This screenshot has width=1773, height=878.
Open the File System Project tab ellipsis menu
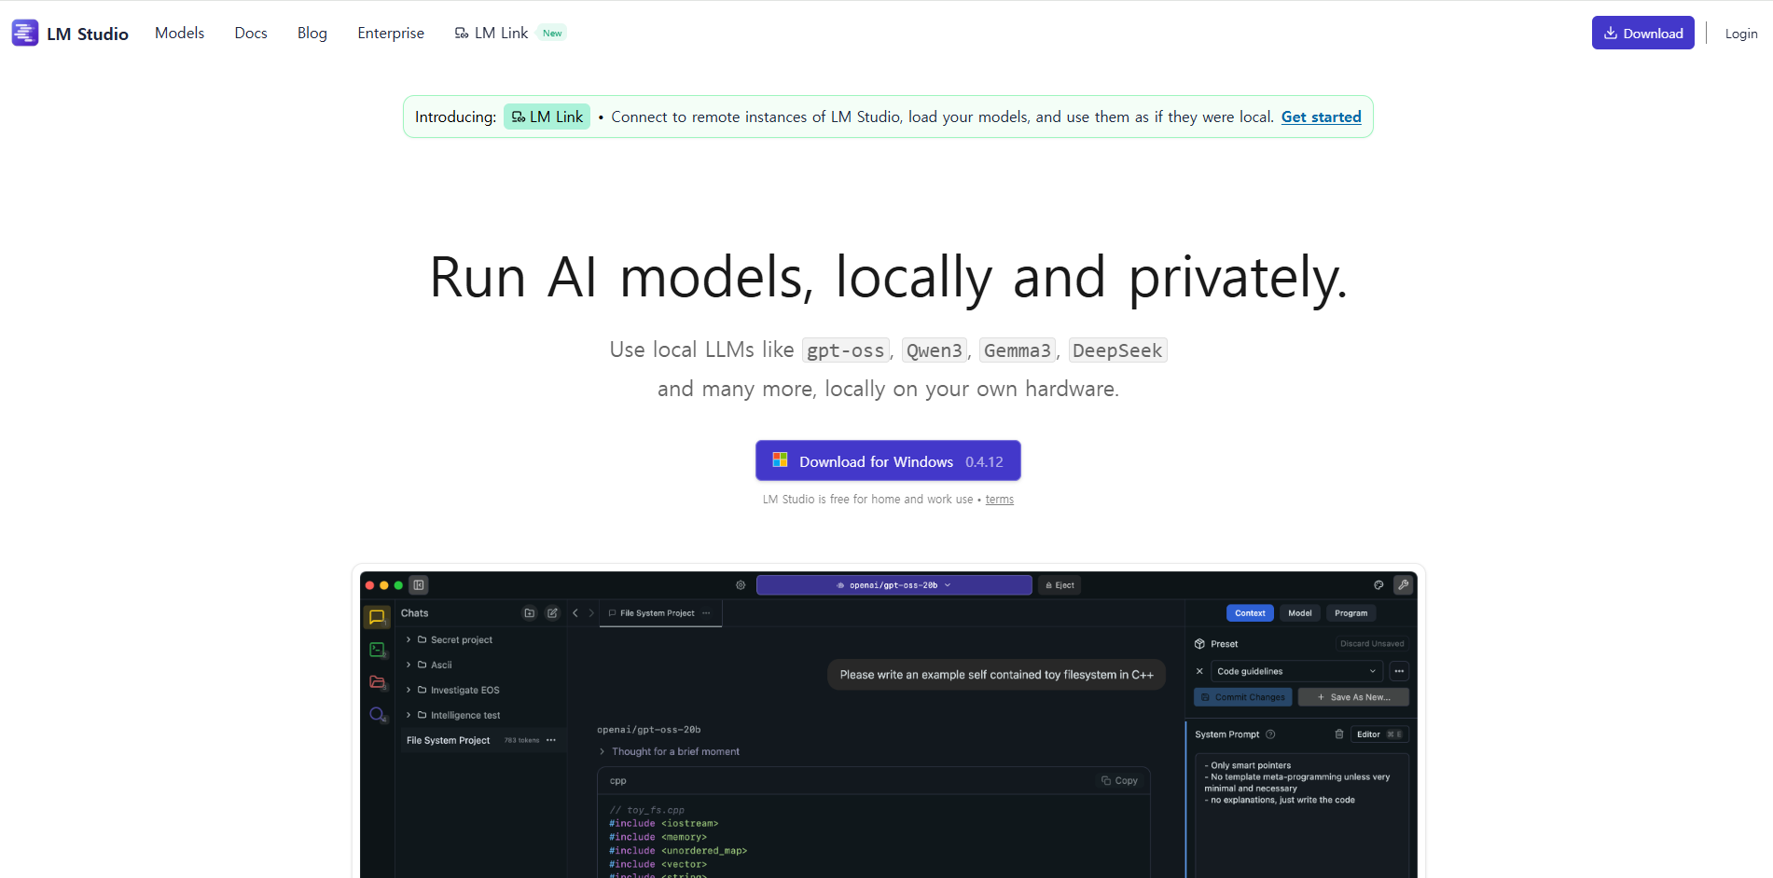tap(706, 613)
